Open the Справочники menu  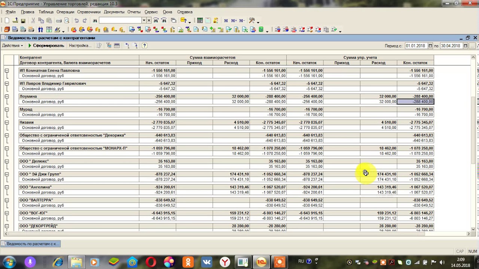89,12
